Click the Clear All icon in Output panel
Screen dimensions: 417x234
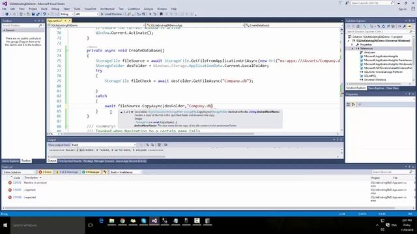click(x=159, y=145)
